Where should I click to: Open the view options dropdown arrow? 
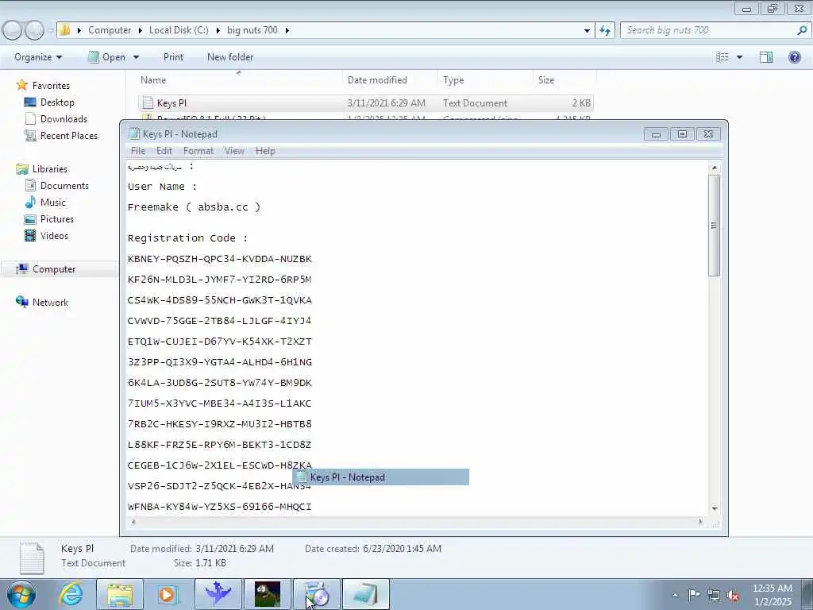739,57
